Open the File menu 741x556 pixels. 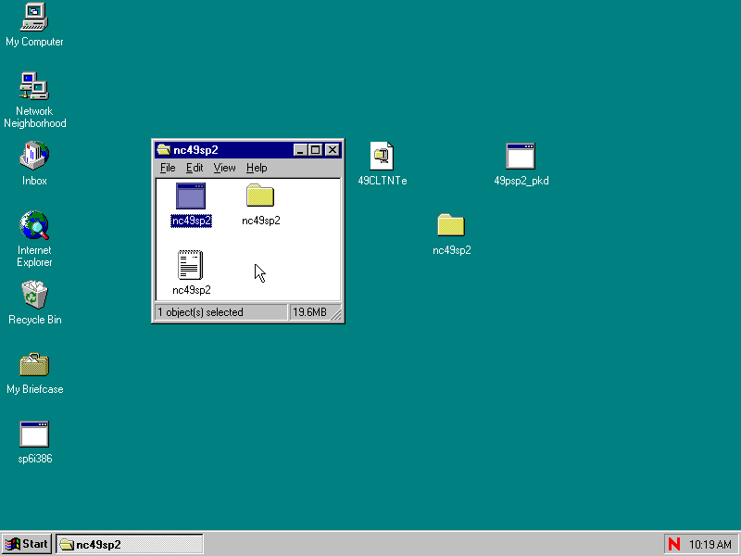click(x=168, y=168)
